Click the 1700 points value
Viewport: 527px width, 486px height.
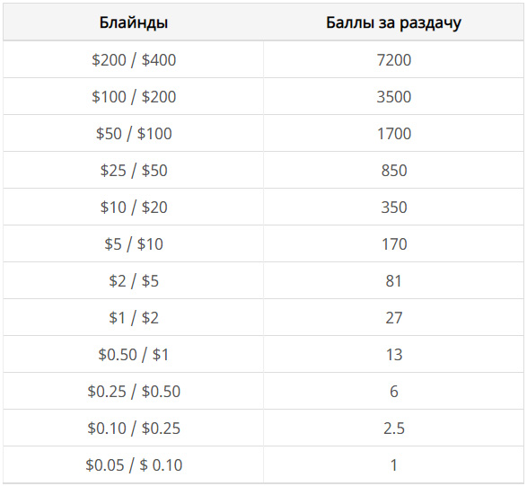pyautogui.click(x=393, y=133)
